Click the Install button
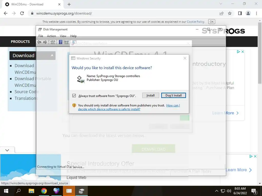Screen dimensions: 262x196 click(150, 95)
